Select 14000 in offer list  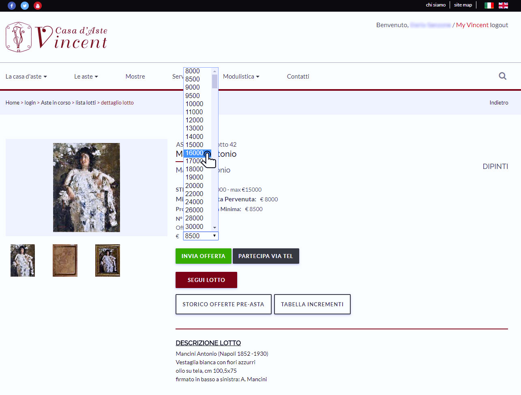point(197,137)
